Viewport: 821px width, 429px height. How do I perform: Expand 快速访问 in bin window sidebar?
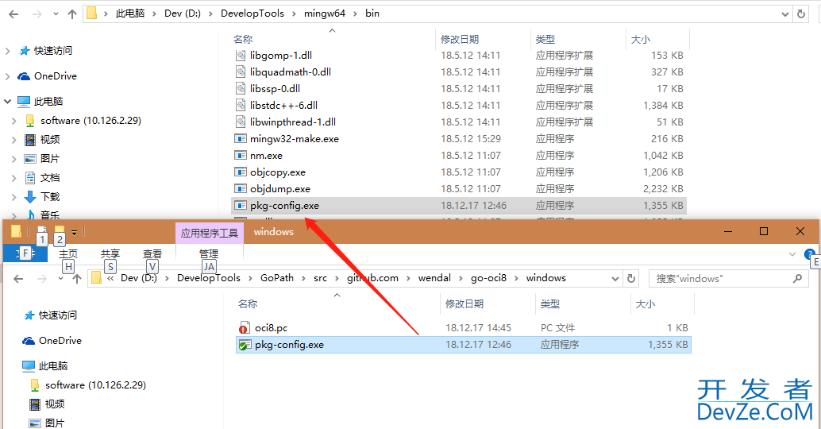click(x=7, y=51)
